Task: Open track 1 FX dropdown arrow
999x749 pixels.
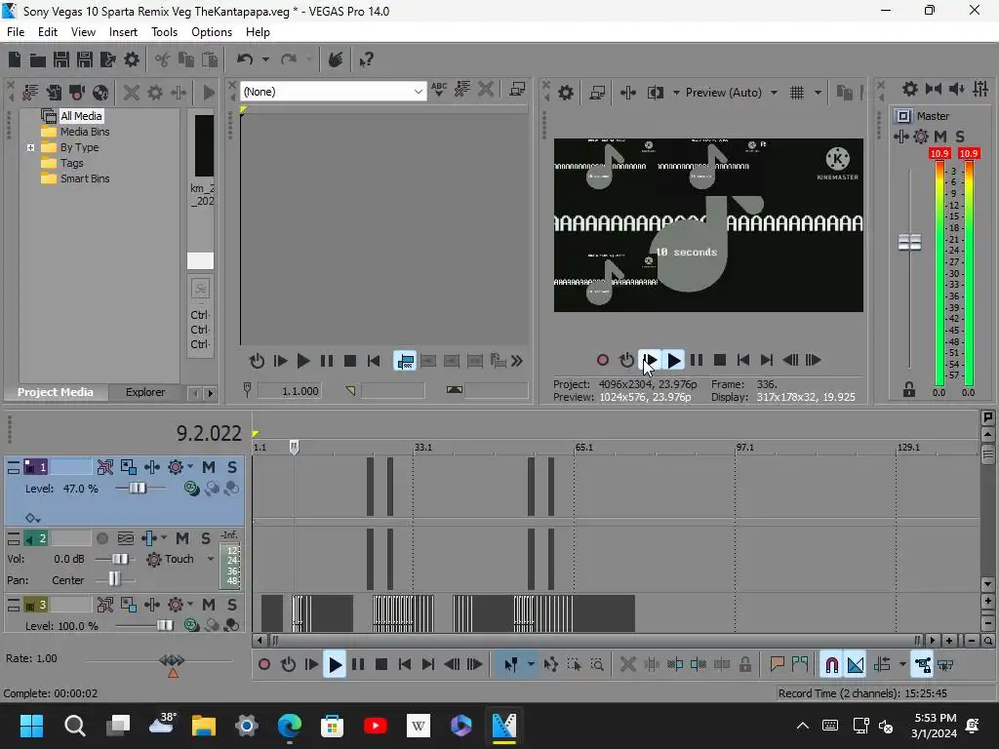Action: point(190,467)
